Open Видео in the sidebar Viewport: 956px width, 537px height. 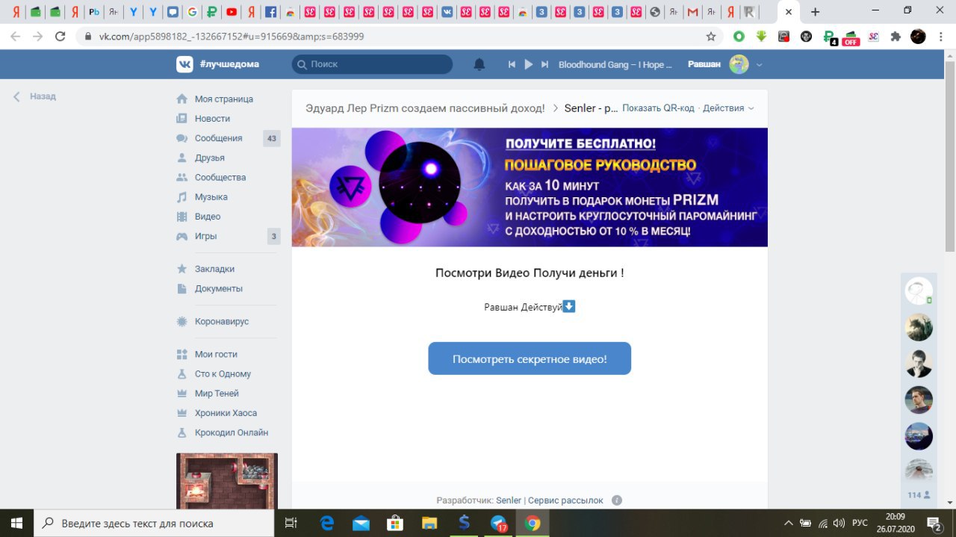tap(208, 217)
